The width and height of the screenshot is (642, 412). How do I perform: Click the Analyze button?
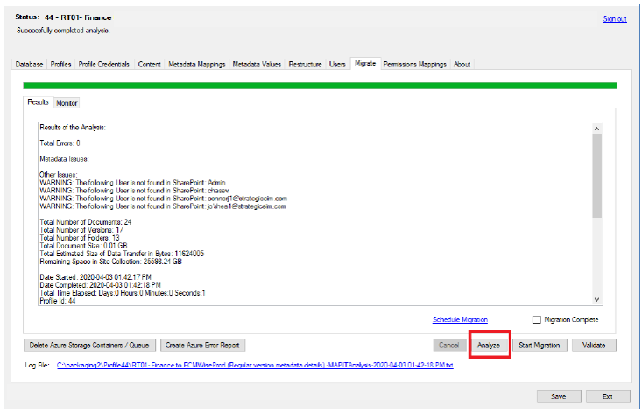(489, 346)
